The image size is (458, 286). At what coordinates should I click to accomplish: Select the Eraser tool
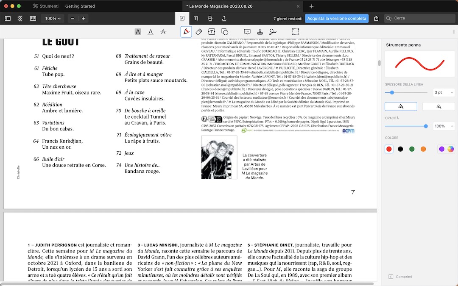pyautogui.click(x=199, y=32)
